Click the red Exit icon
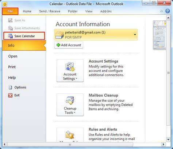This screenshot has width=173, height=149. tap(10, 95)
